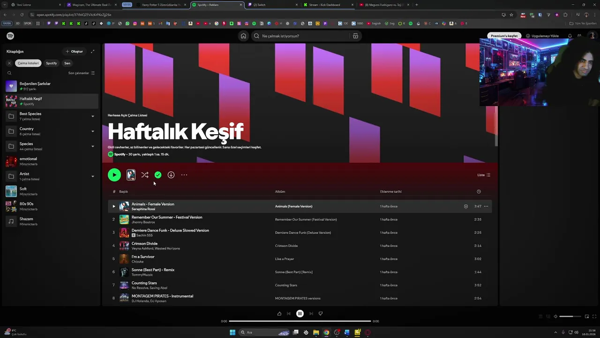Open the mini player icon

coord(587,316)
